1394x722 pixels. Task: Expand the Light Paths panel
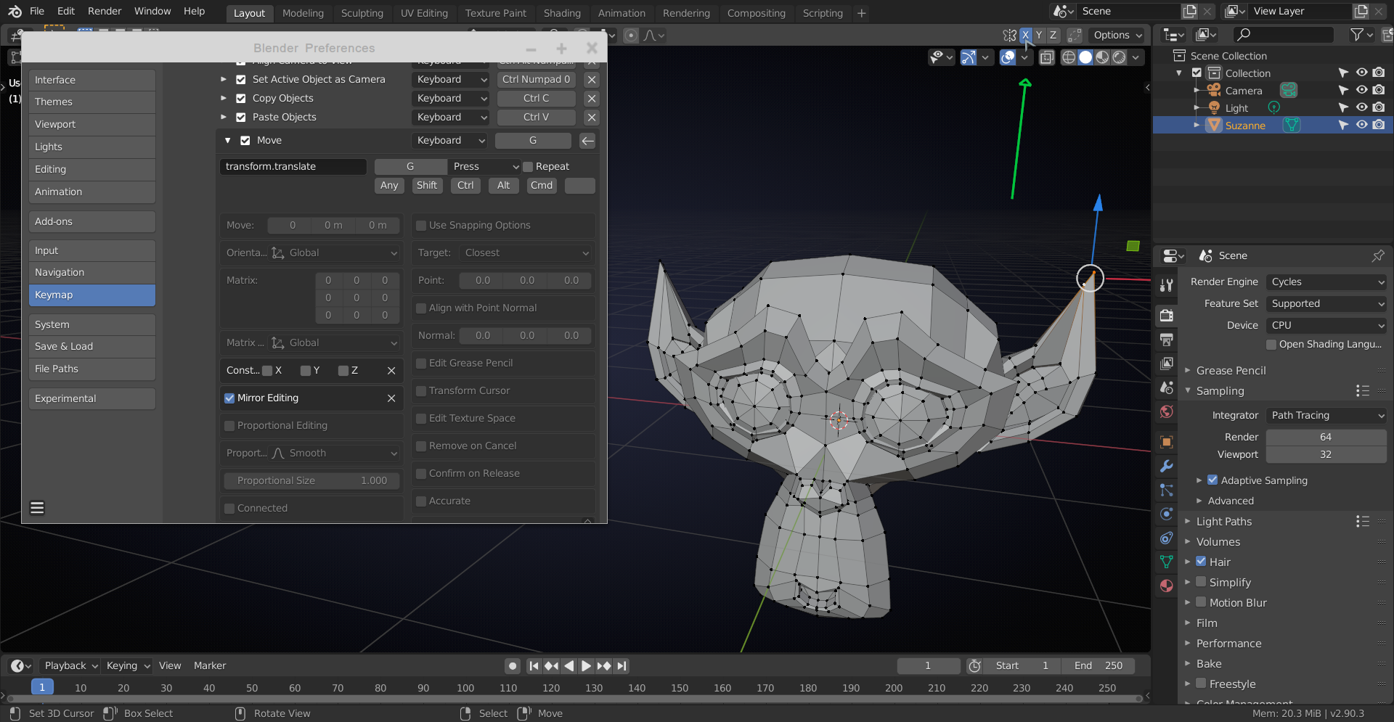pyautogui.click(x=1223, y=521)
